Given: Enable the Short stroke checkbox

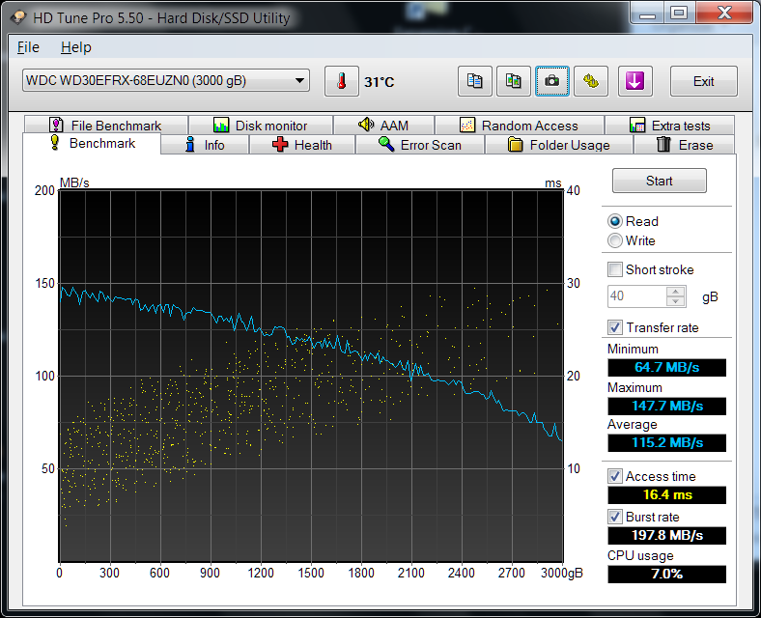Looking at the screenshot, I should coord(615,269).
